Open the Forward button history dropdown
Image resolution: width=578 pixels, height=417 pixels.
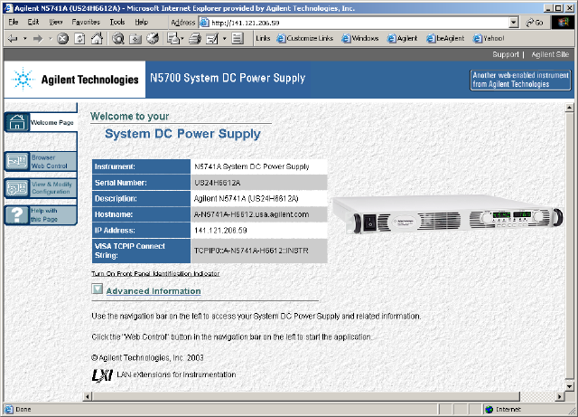tap(51, 38)
